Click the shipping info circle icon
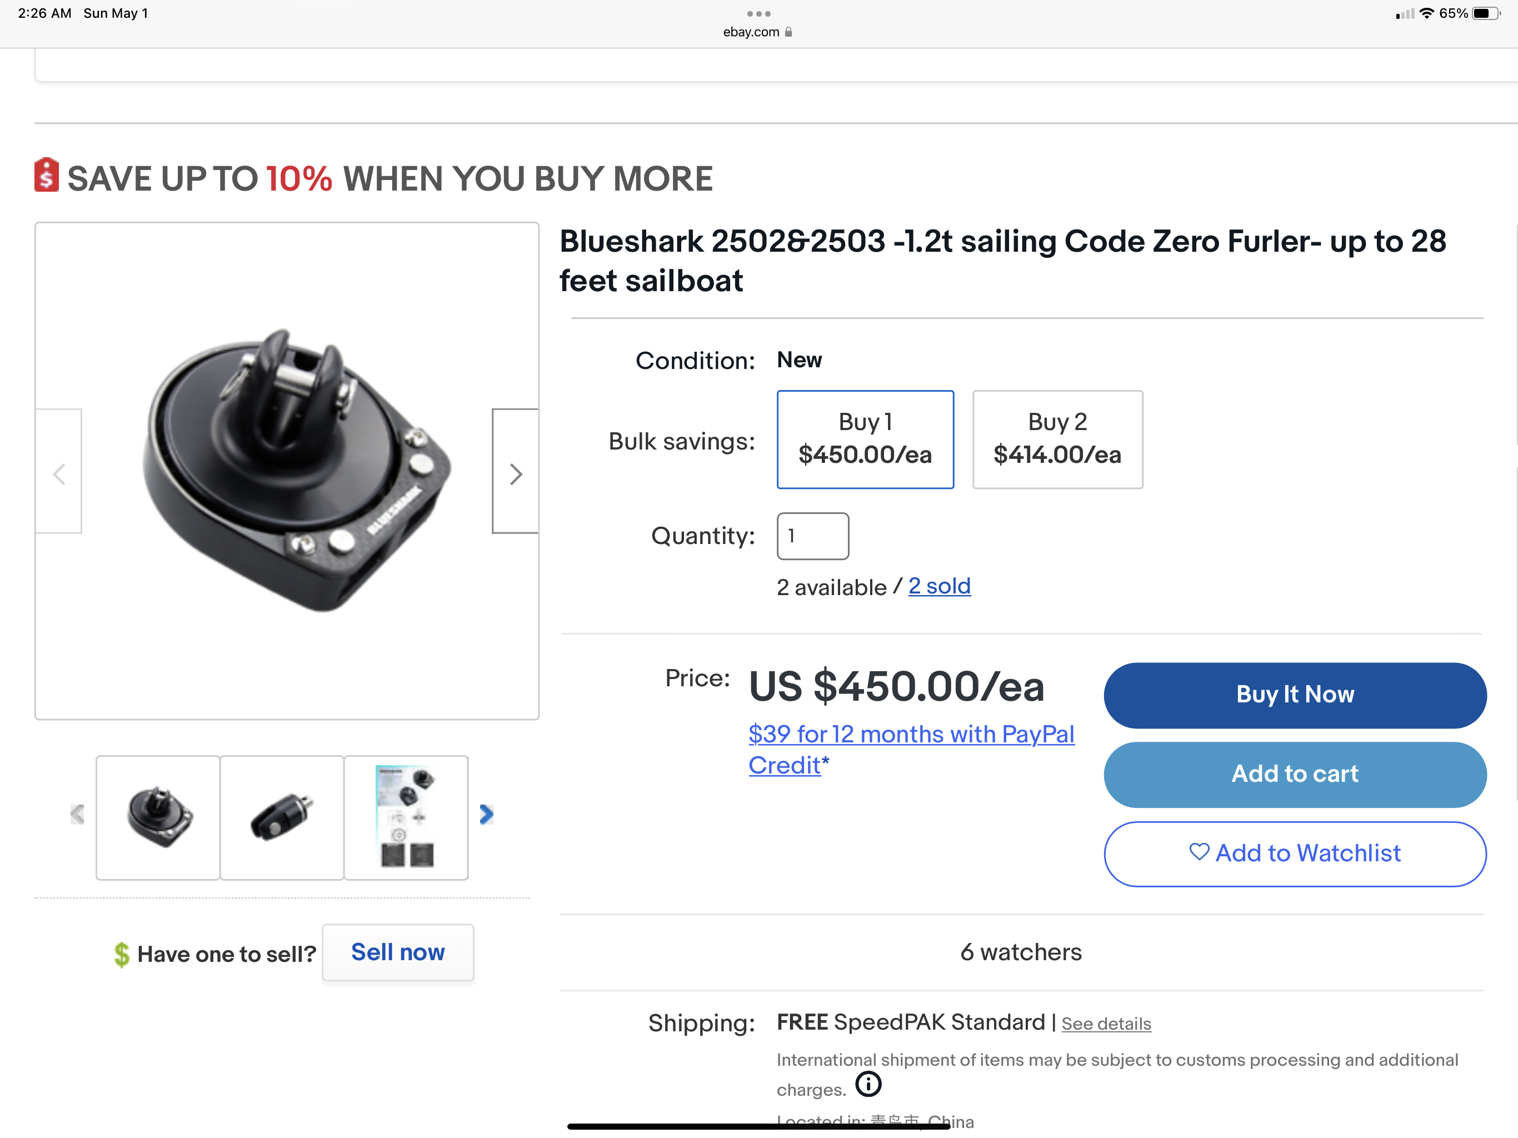This screenshot has width=1518, height=1138. [x=867, y=1084]
